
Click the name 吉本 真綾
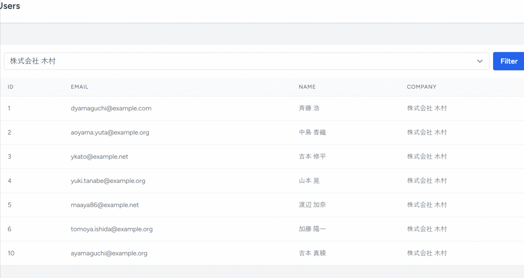pos(312,253)
